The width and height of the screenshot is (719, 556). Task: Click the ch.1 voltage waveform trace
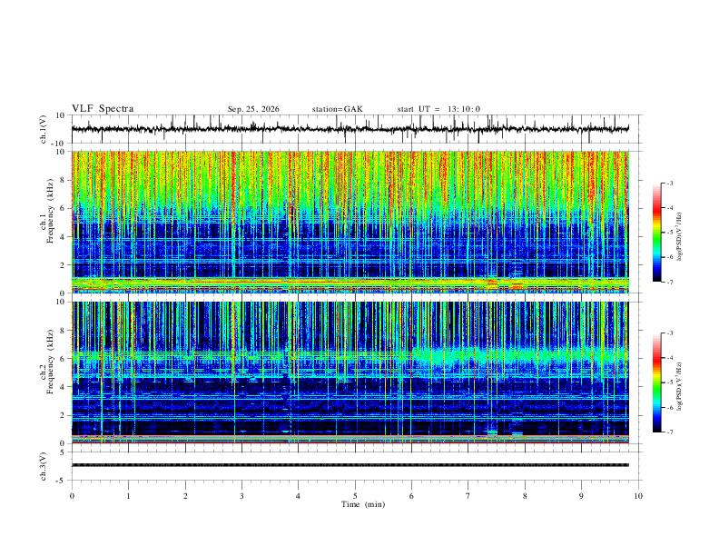350,129
